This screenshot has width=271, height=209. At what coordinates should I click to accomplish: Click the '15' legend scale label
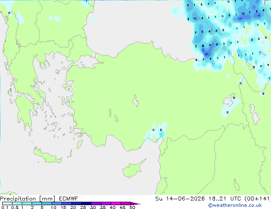(x=63, y=207)
